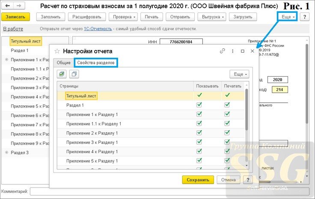Select Приложение 2 in left tree
The height and width of the screenshot is (199, 315).
tap(30, 78)
